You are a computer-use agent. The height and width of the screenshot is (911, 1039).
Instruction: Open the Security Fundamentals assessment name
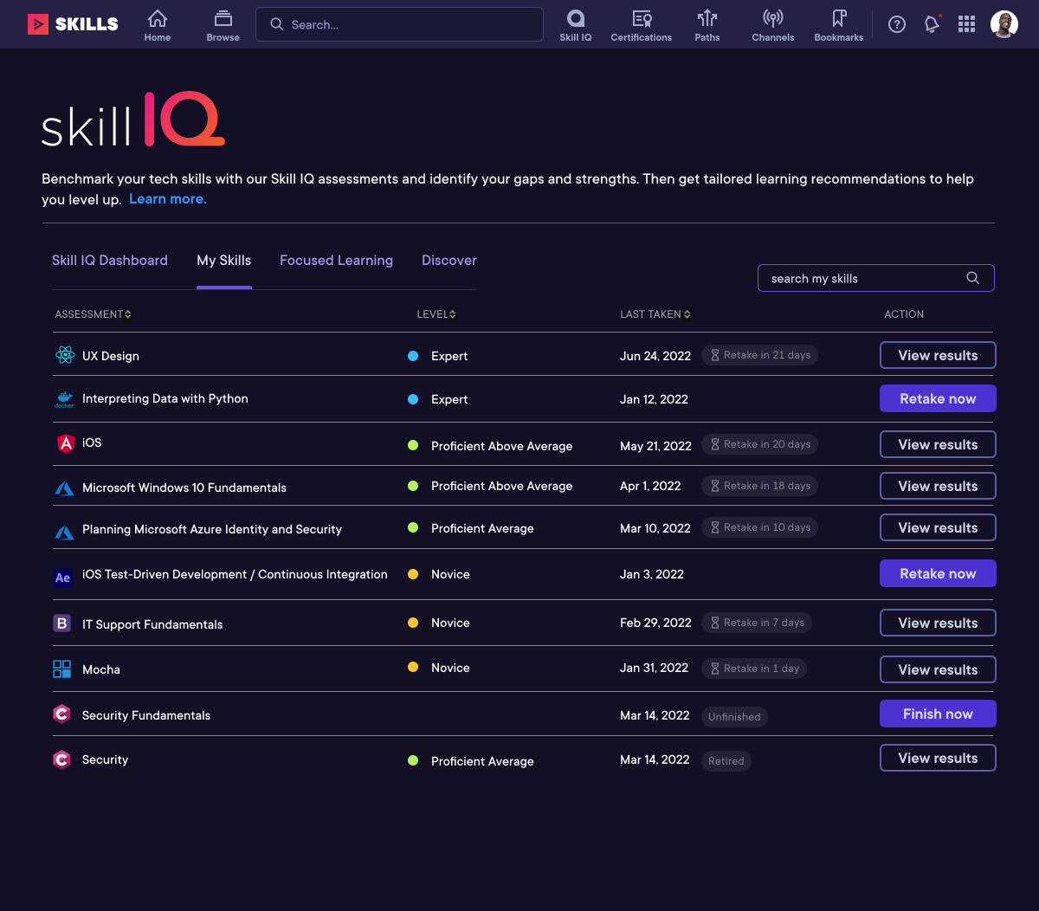tap(146, 715)
